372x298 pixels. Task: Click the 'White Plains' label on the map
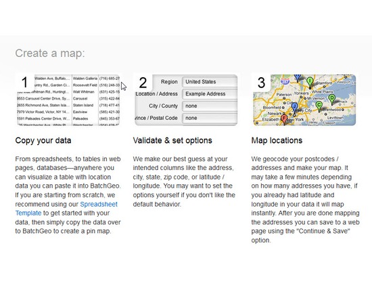pos(323,91)
